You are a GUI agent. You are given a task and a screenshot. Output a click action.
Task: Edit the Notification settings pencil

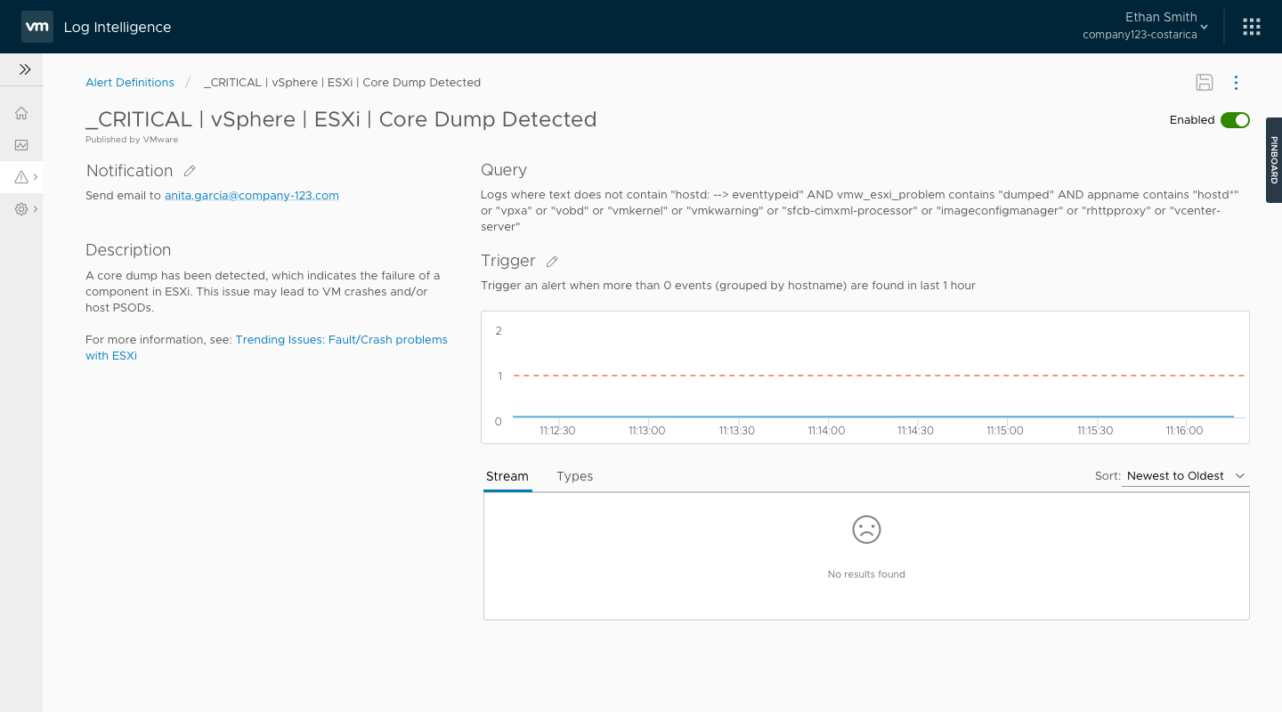[x=190, y=171]
